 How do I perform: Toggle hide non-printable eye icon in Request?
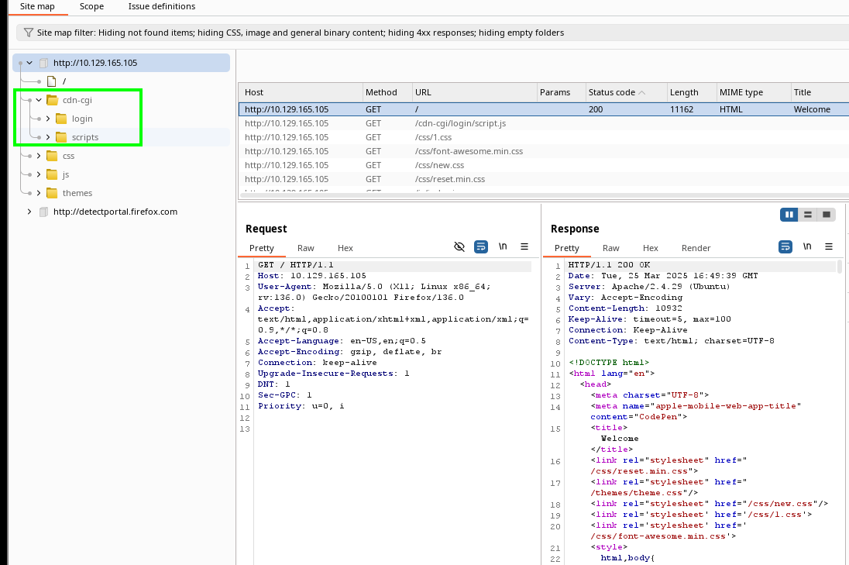[x=459, y=246]
